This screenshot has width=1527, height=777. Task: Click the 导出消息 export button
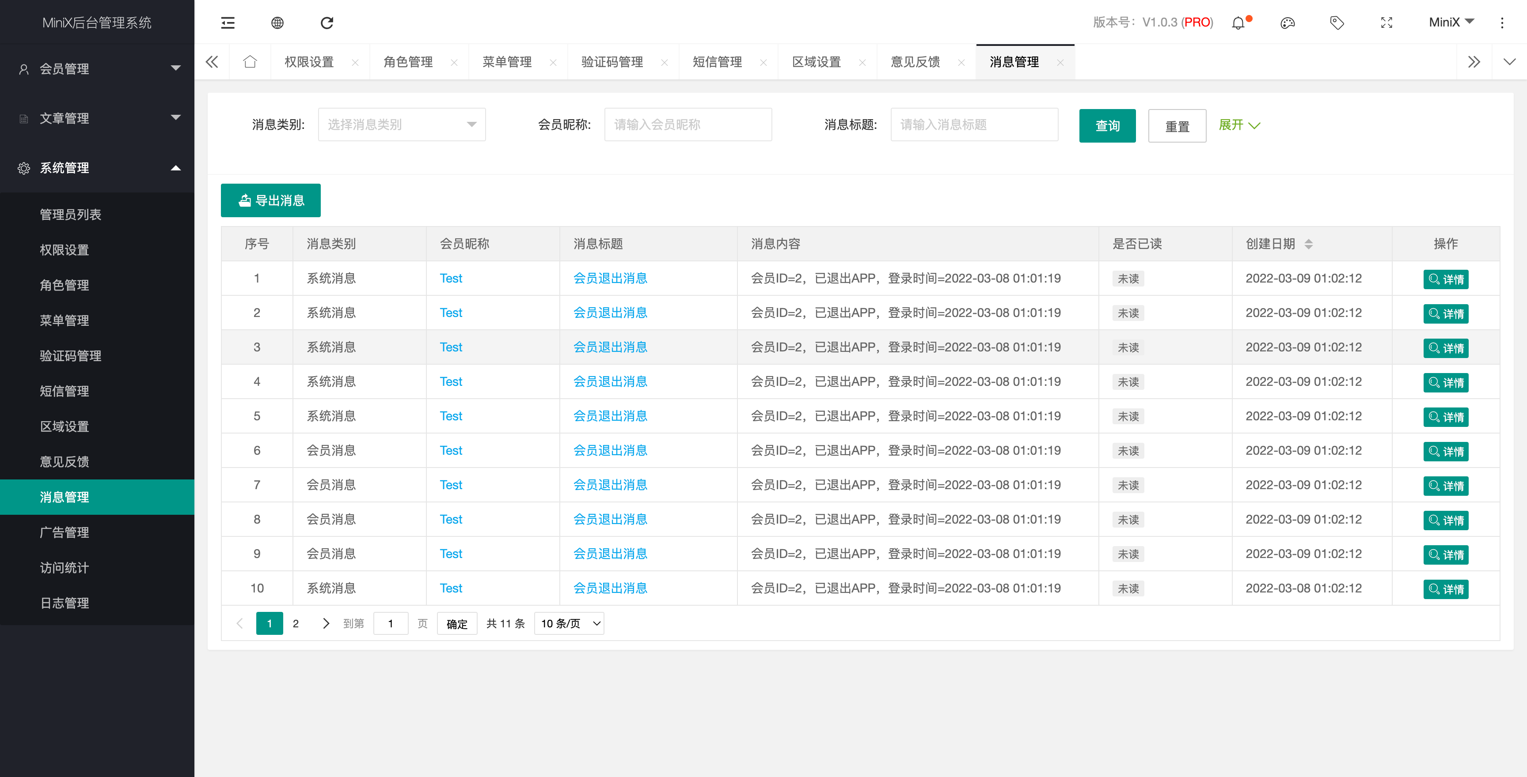(270, 200)
